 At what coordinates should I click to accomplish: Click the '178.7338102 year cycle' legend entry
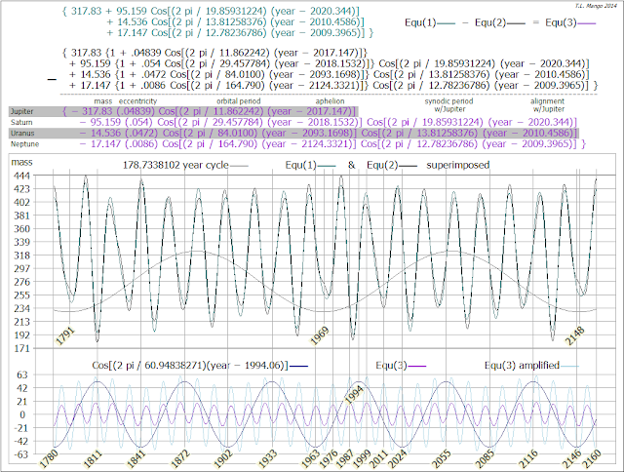(x=175, y=166)
